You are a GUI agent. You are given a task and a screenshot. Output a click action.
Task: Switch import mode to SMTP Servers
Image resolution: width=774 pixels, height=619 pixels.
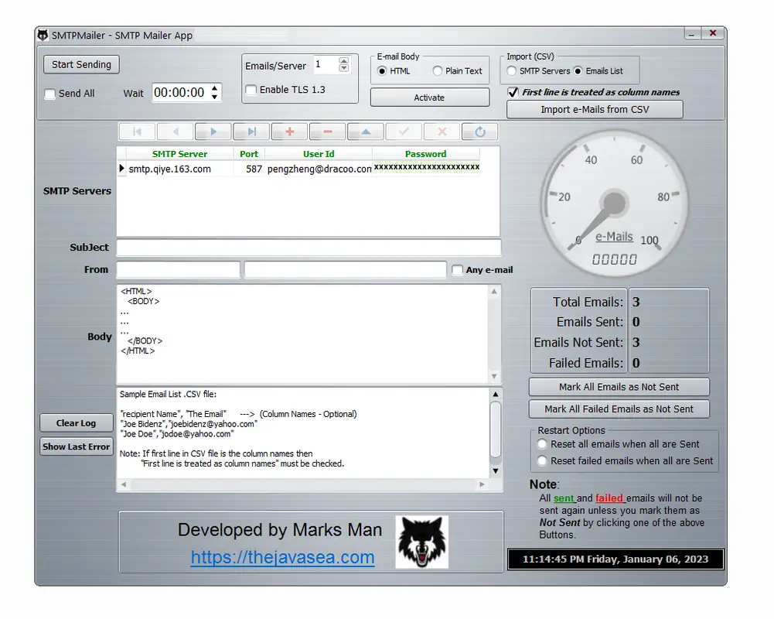[511, 70]
